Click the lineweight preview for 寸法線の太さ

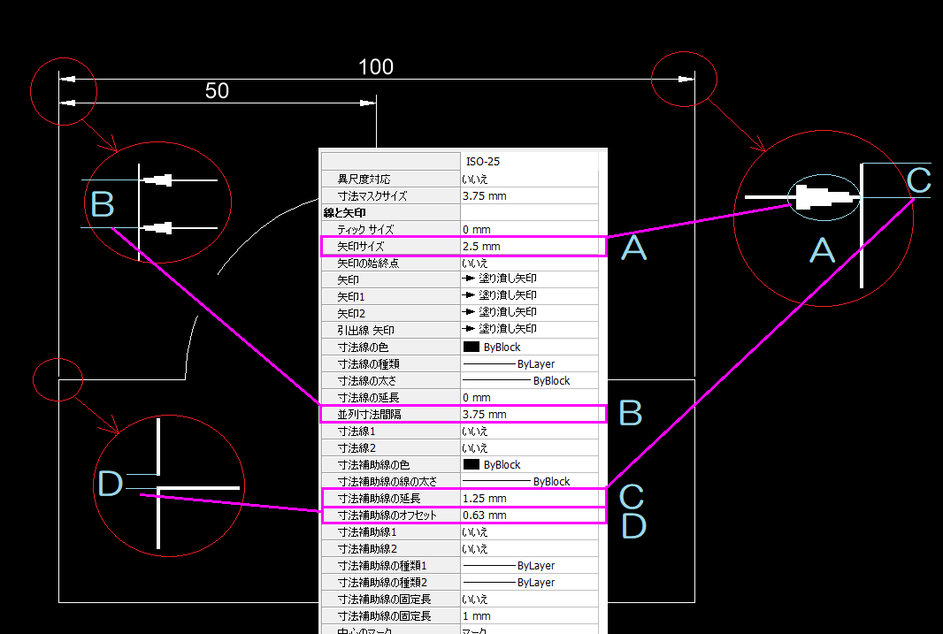(496, 380)
